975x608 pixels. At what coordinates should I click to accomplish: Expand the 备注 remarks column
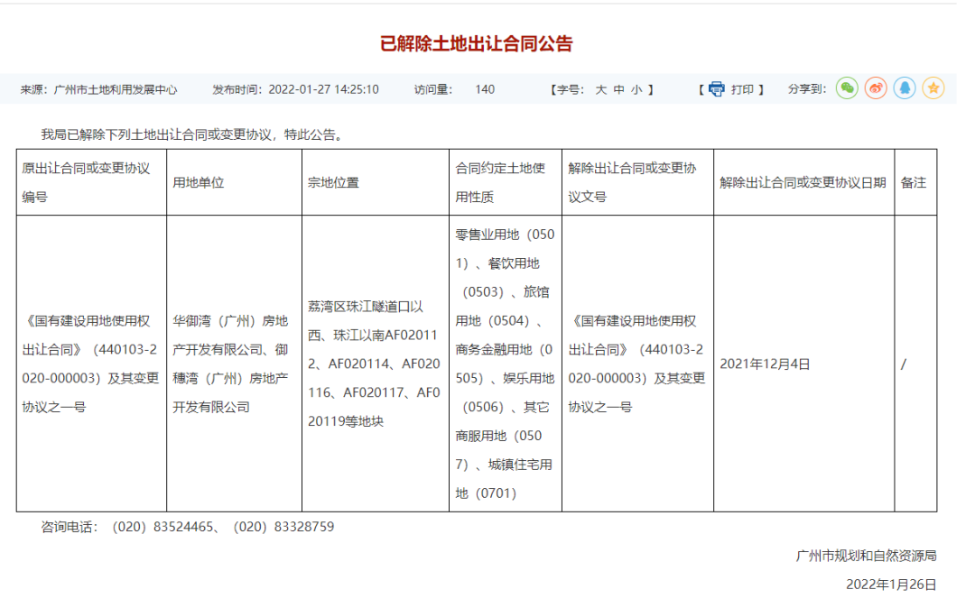click(x=915, y=181)
